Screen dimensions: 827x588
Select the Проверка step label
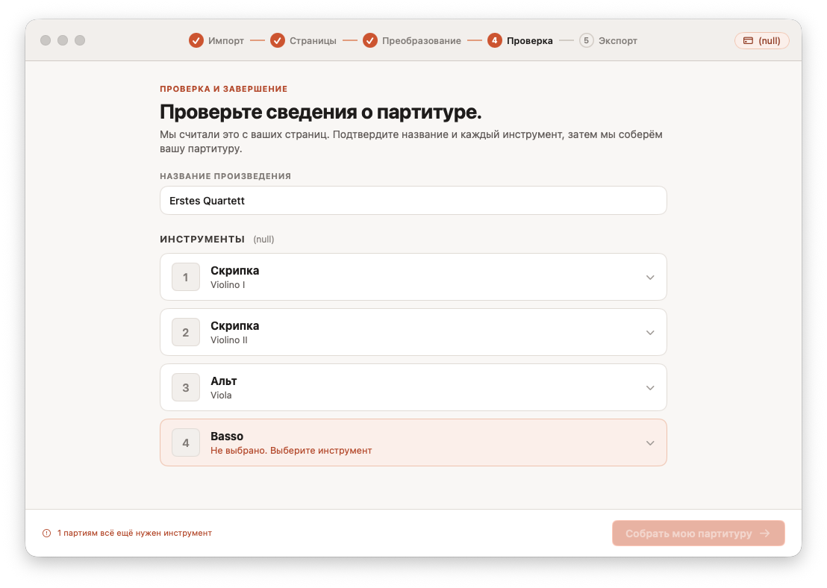(x=529, y=40)
